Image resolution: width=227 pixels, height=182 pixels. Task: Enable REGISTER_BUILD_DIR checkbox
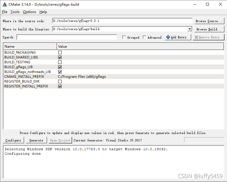coord(60,81)
